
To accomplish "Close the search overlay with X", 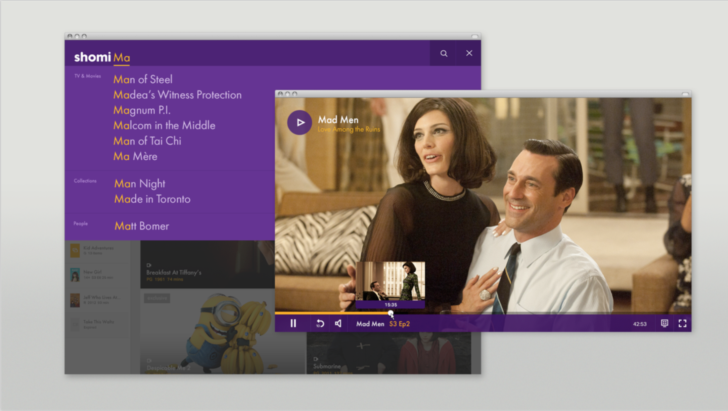I will coord(469,53).
